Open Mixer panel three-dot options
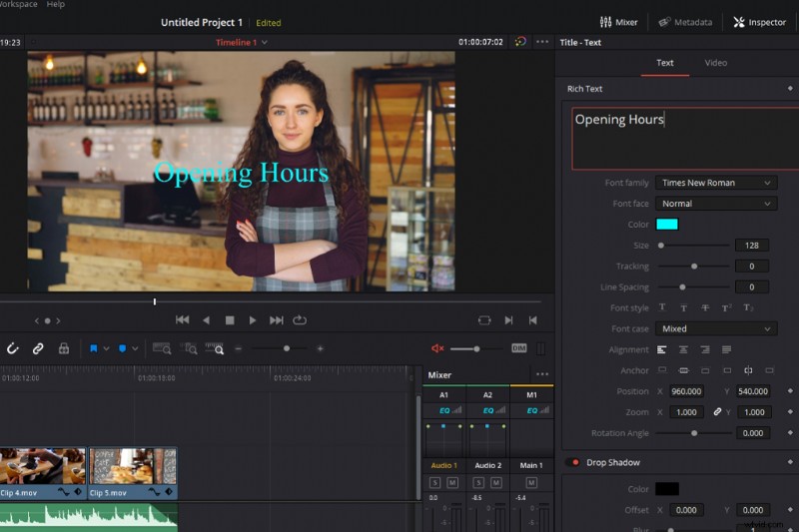The image size is (799, 532). (x=542, y=374)
